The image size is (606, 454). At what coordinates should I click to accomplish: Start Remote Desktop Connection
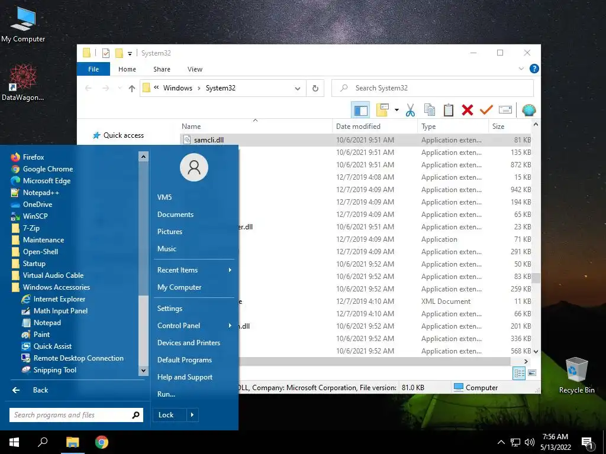click(73, 358)
